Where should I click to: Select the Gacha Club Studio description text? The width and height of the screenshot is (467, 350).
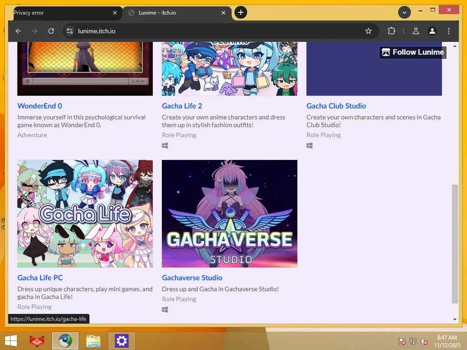374,121
